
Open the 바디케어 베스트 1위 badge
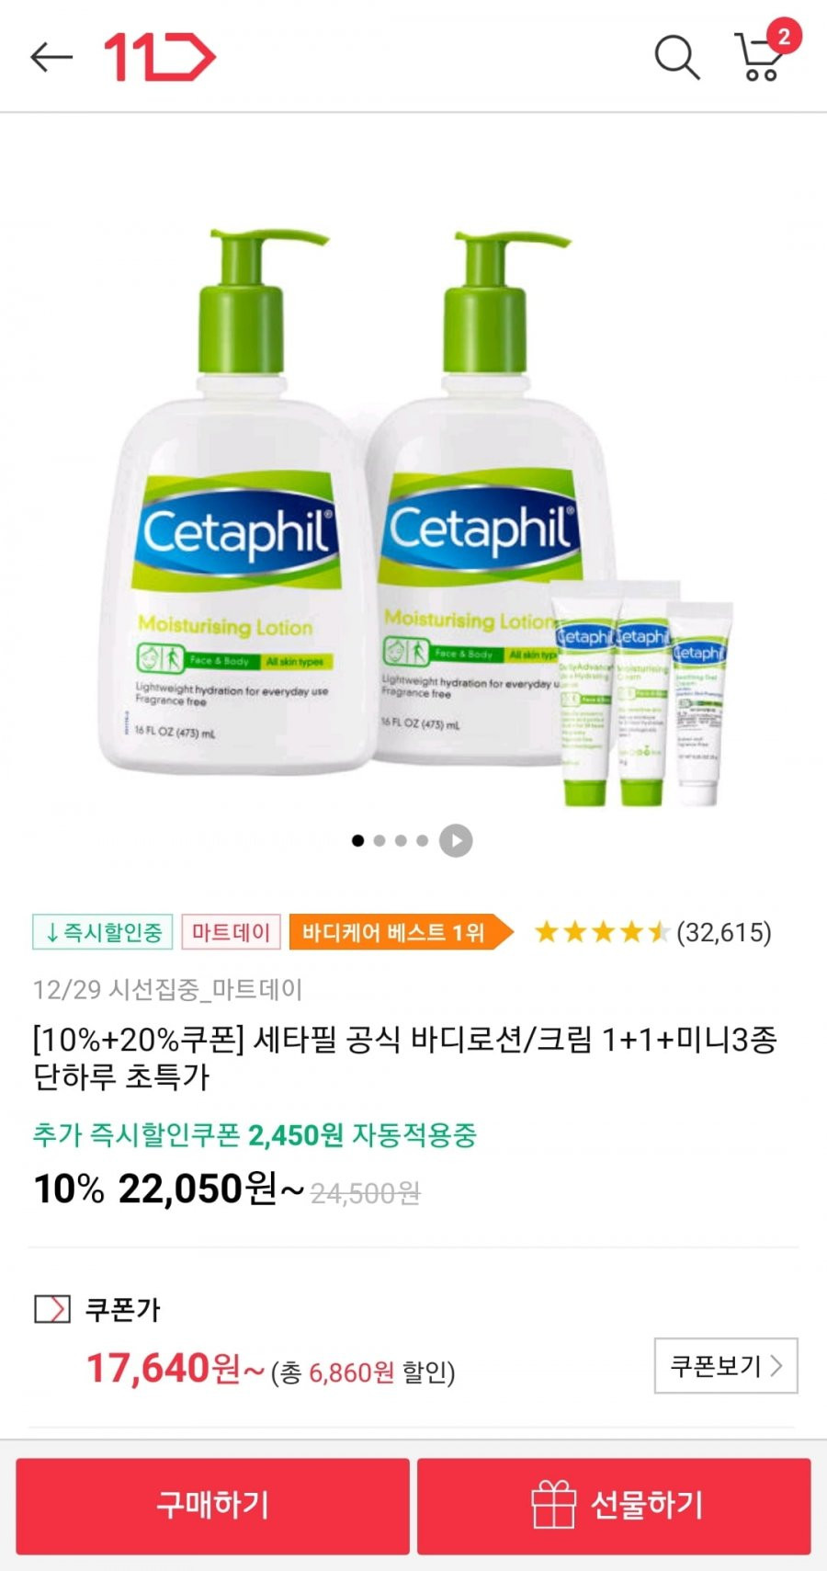[401, 932]
